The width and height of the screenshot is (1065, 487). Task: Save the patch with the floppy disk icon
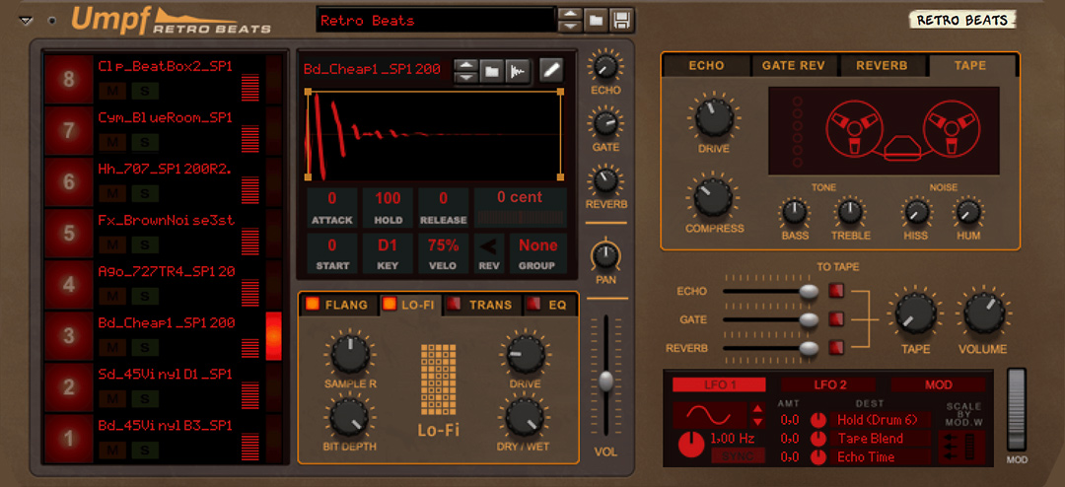[x=621, y=21]
